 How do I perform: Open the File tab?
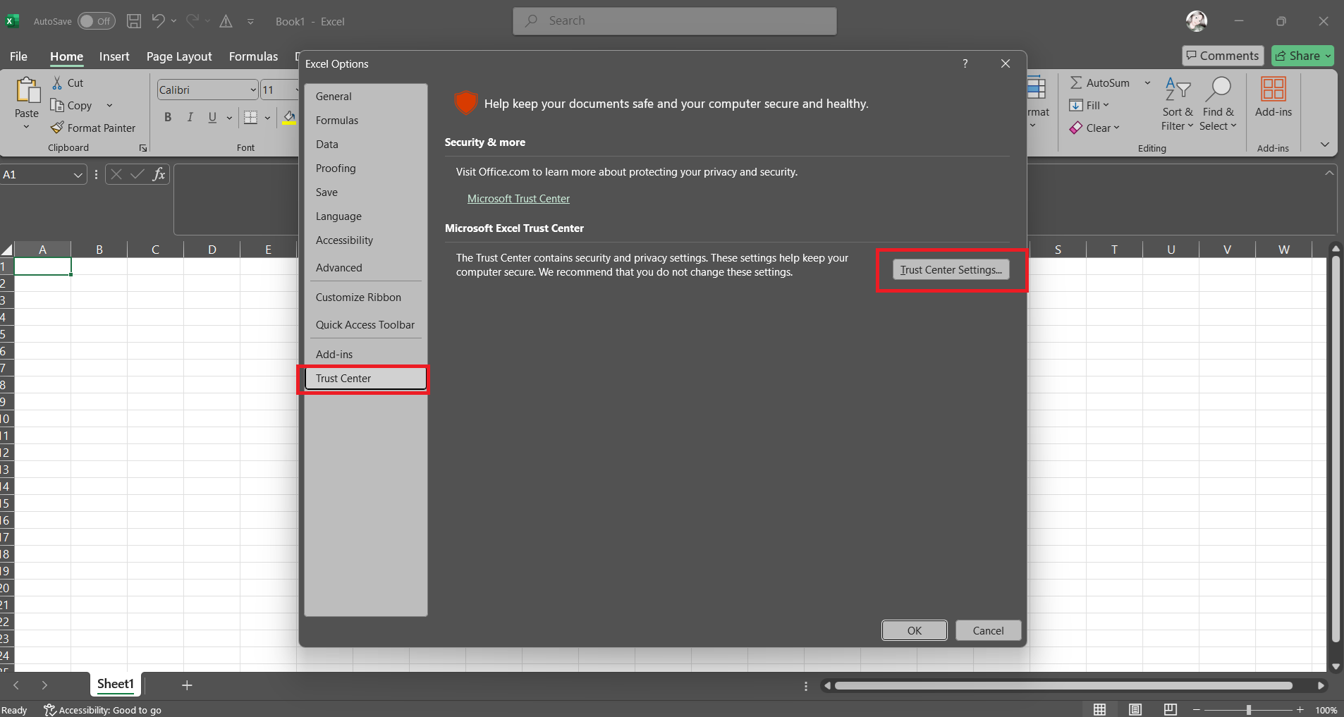point(19,56)
